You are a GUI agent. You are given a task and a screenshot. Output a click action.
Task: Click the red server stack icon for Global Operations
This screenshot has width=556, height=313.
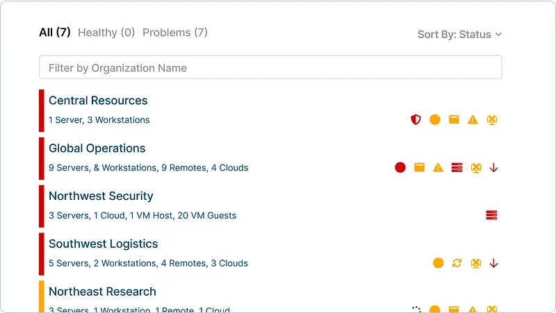[457, 167]
